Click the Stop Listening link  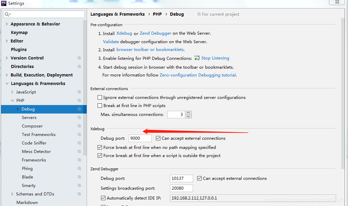click(x=215, y=58)
